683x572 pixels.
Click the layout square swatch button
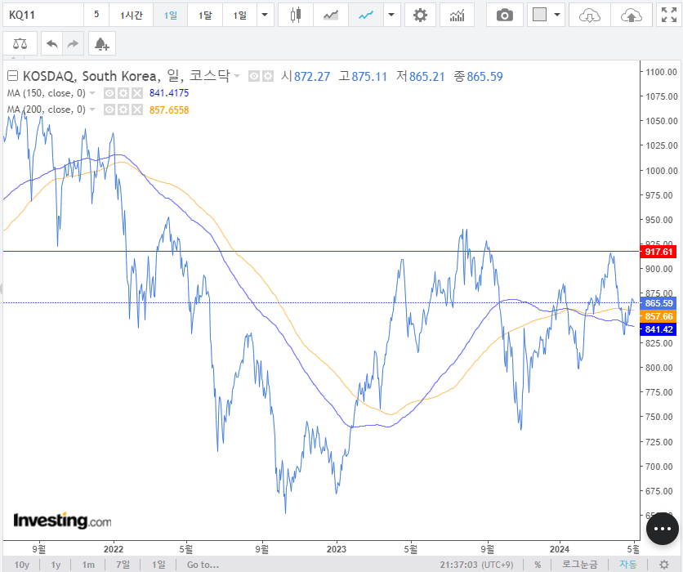pyautogui.click(x=539, y=15)
